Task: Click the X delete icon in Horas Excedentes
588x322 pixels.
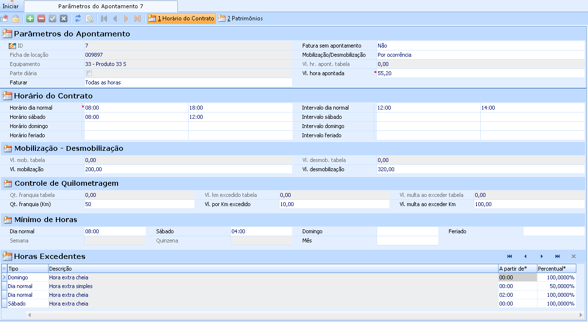Action: click(573, 256)
